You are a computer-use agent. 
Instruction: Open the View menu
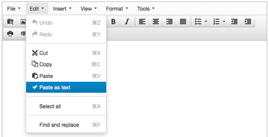point(89,9)
